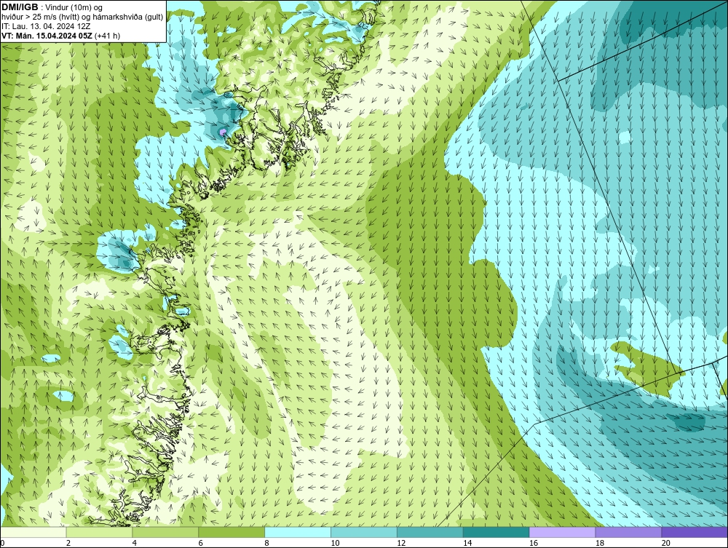This screenshot has height=548, width=728.
Task: Click scale label "20"
Action: 666,543
